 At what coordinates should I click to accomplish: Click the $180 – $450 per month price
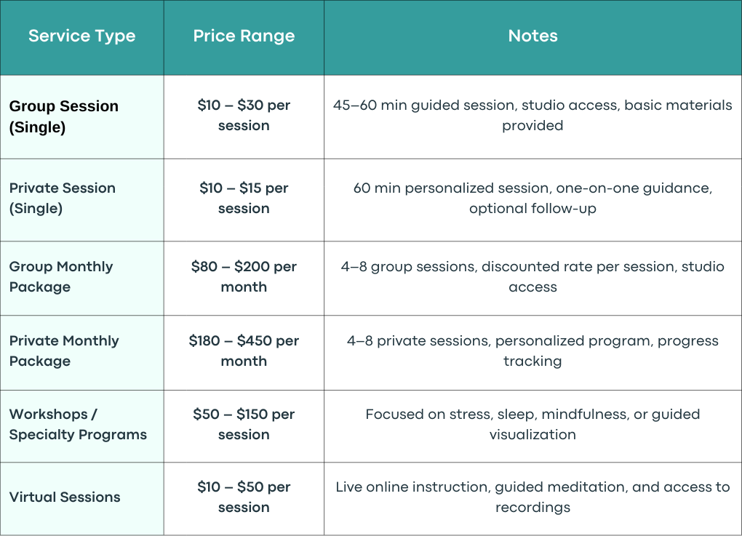pyautogui.click(x=244, y=351)
